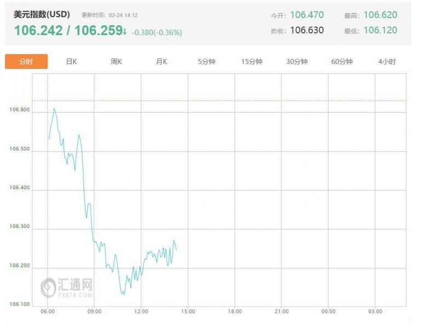The width and height of the screenshot is (425, 328).
Task: Show the 月K monthly chart
Action: point(161,62)
